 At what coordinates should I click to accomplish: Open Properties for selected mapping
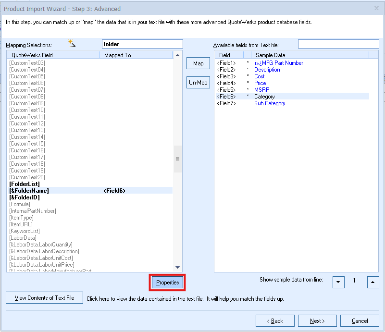(x=167, y=283)
